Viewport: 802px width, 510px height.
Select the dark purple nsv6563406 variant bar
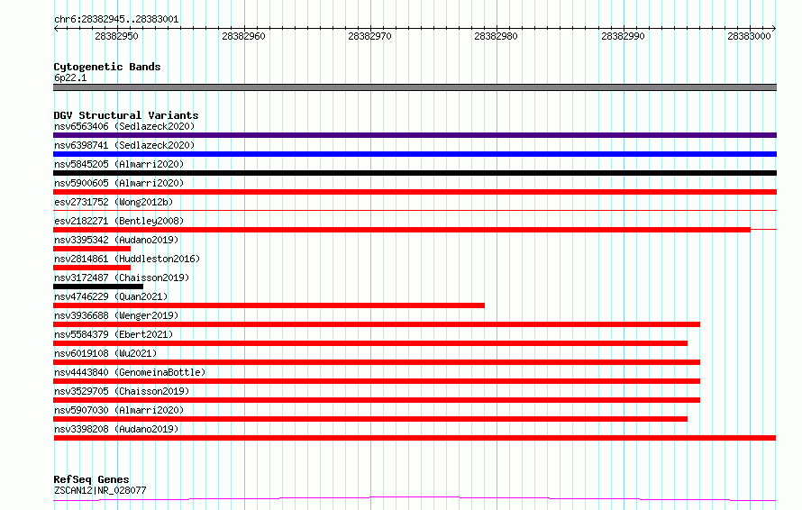click(x=415, y=135)
